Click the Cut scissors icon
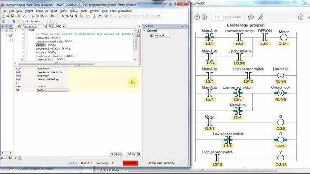 [33, 16]
